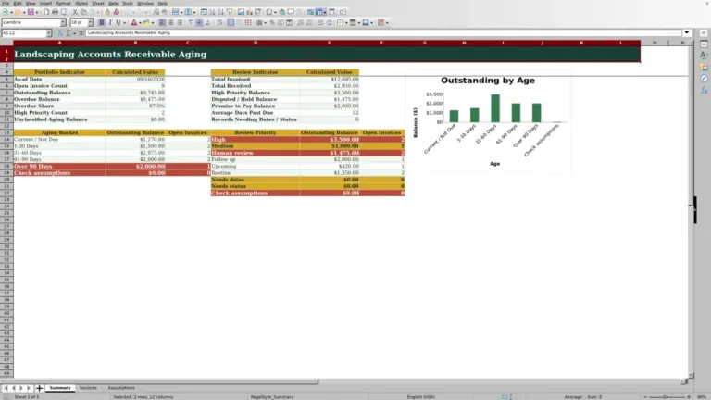Open Save icon dropdown arrow

coord(37,12)
